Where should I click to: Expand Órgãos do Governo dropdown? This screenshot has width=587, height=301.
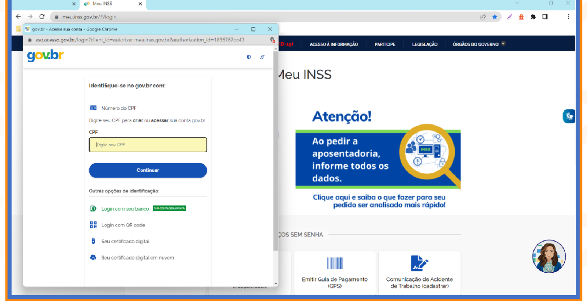pos(479,44)
